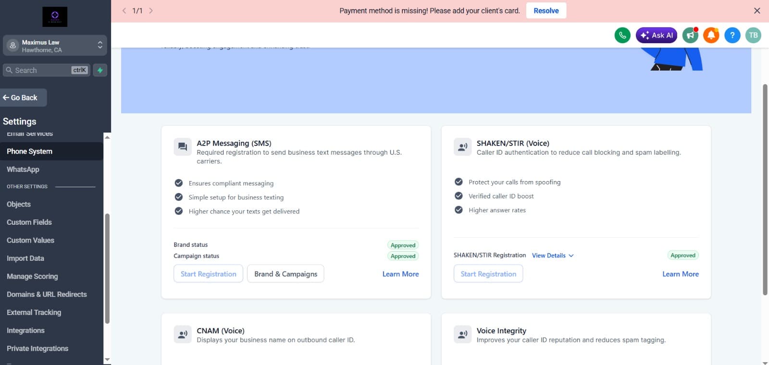Viewport: 769px width, 365px height.
Task: Click checkmark beside Simple setup for business texting
Action: [x=179, y=197]
